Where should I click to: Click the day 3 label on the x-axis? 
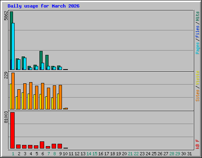(x=25, y=154)
